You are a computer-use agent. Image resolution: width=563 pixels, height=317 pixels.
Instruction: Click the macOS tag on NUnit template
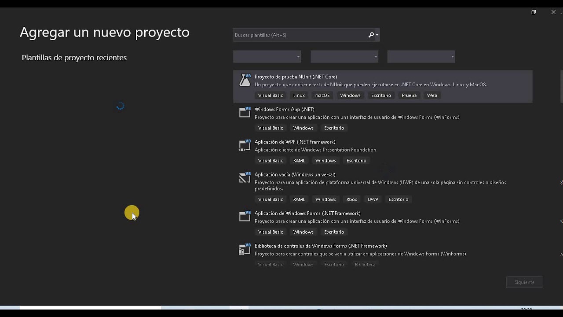[322, 95]
